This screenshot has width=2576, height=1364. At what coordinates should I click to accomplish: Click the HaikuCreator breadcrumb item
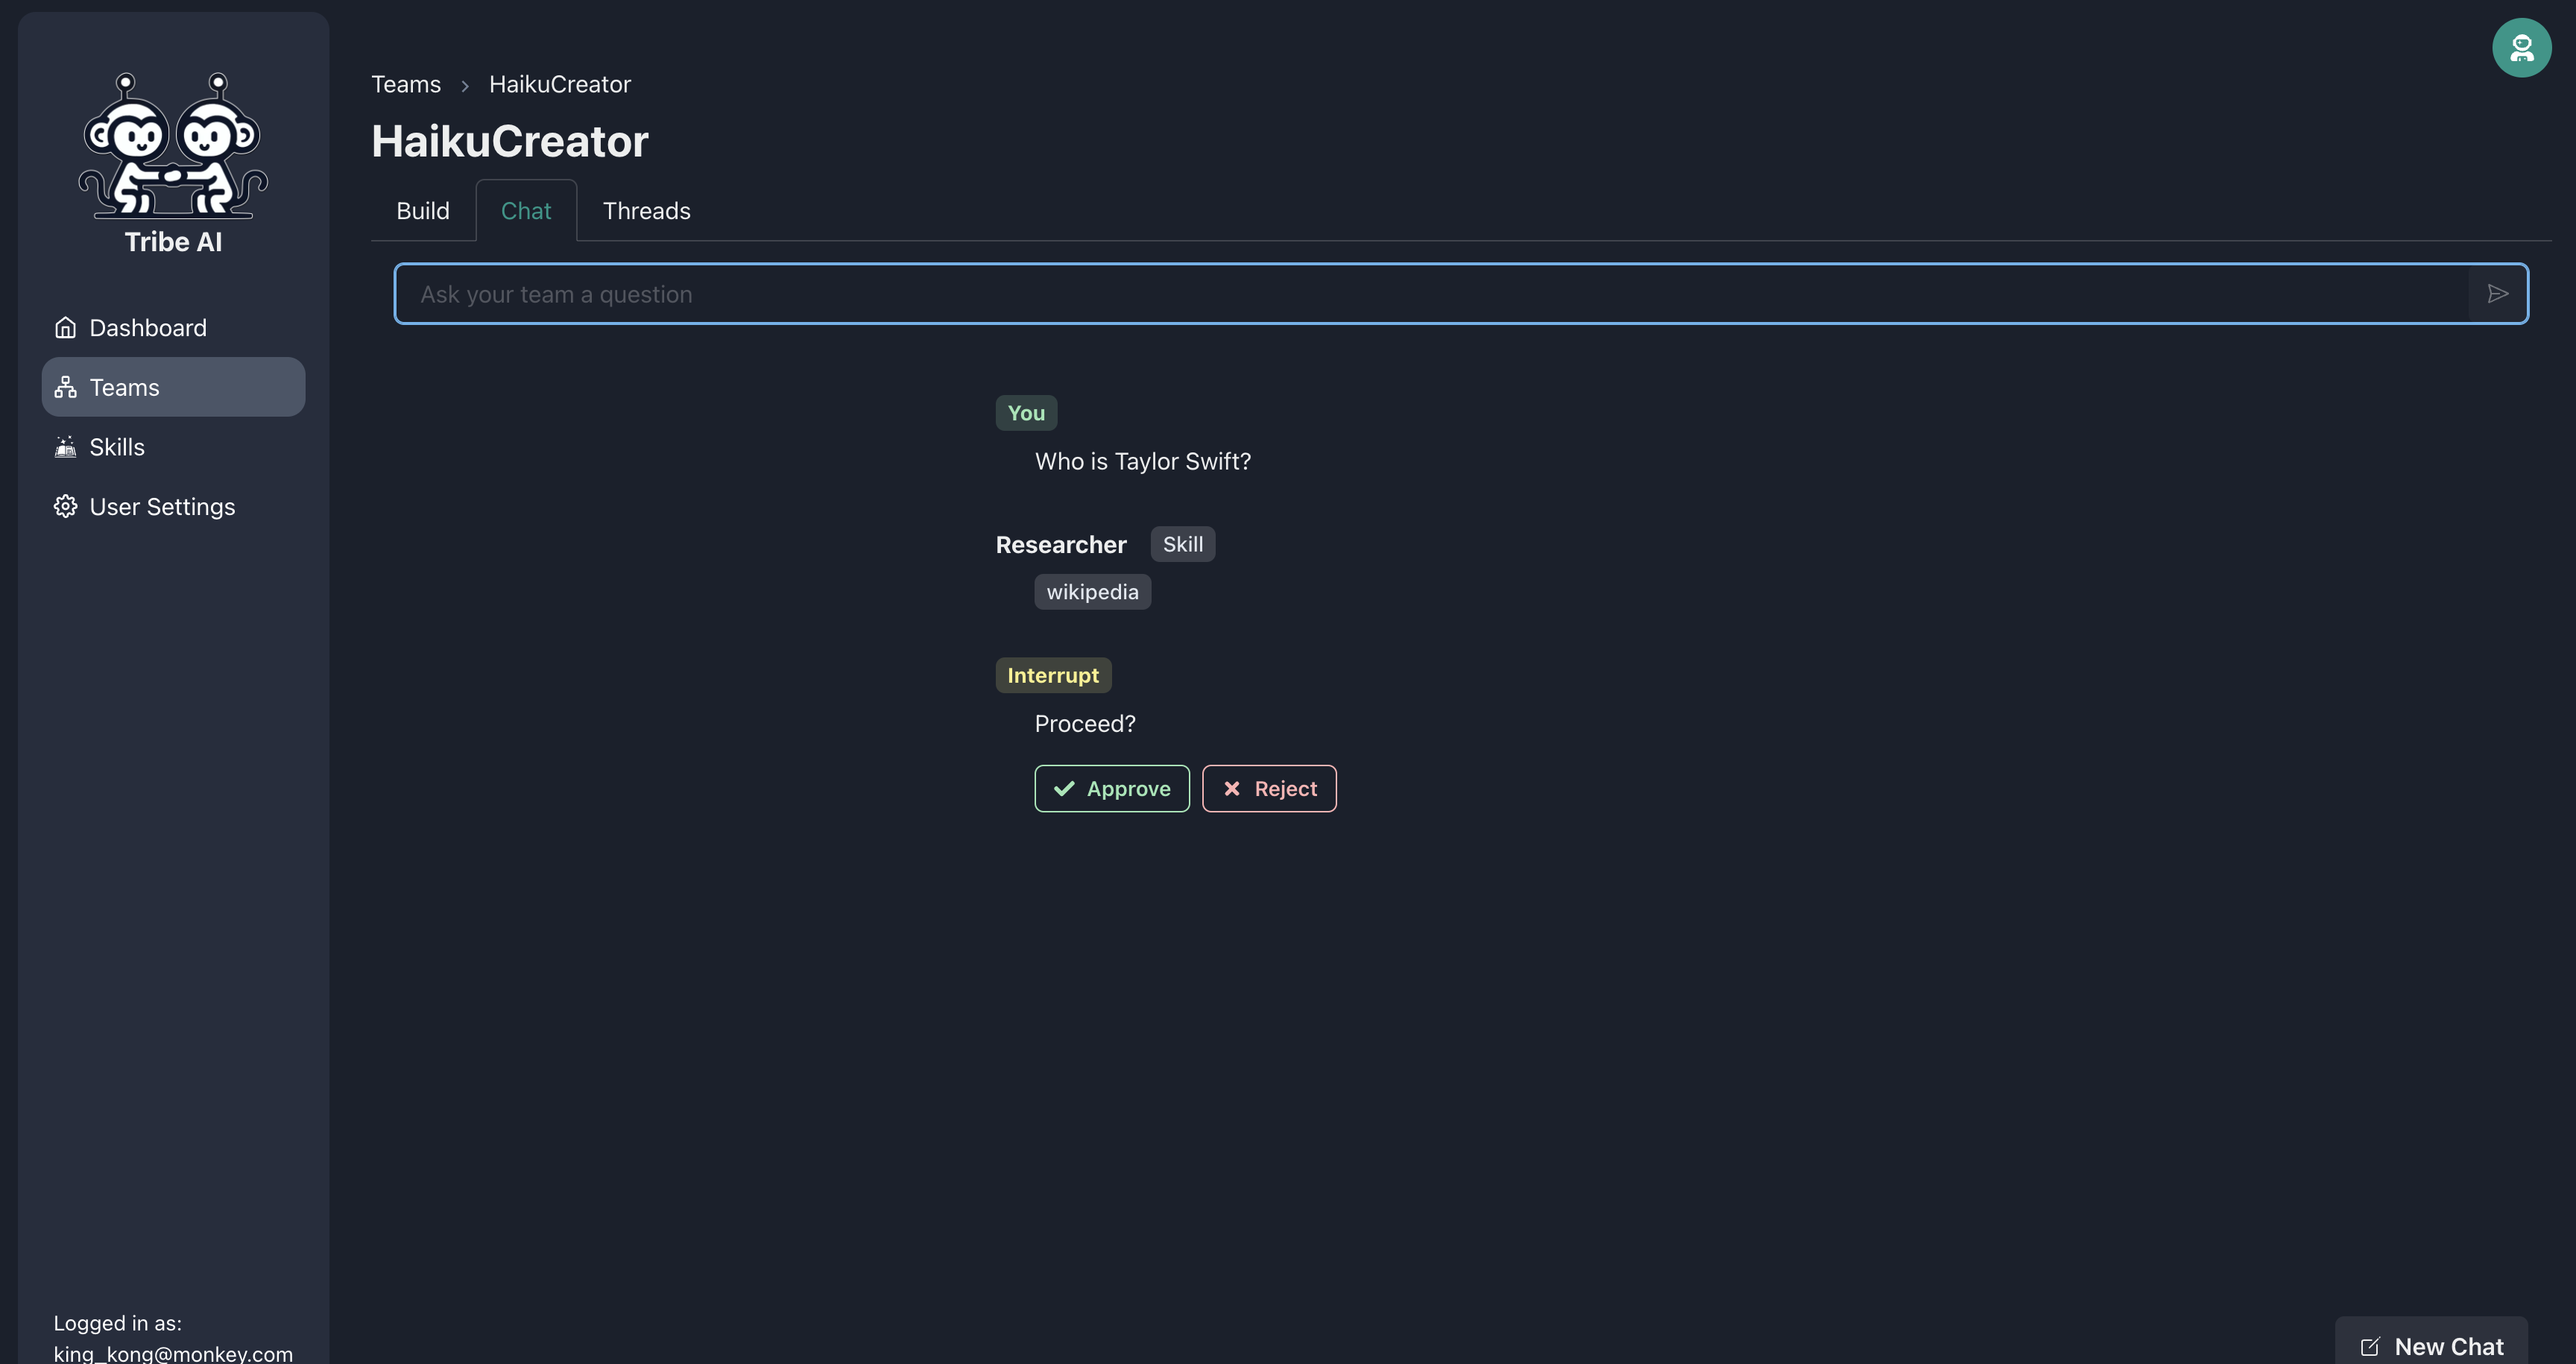[x=559, y=84]
